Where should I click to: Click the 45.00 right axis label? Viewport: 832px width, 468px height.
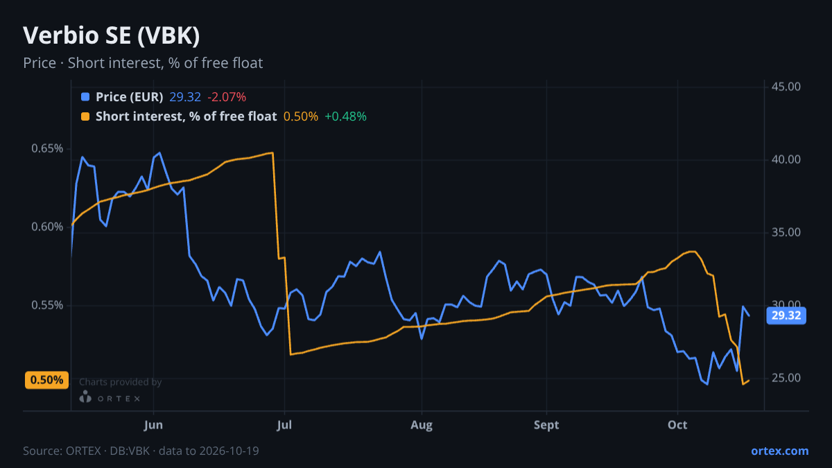click(x=787, y=87)
